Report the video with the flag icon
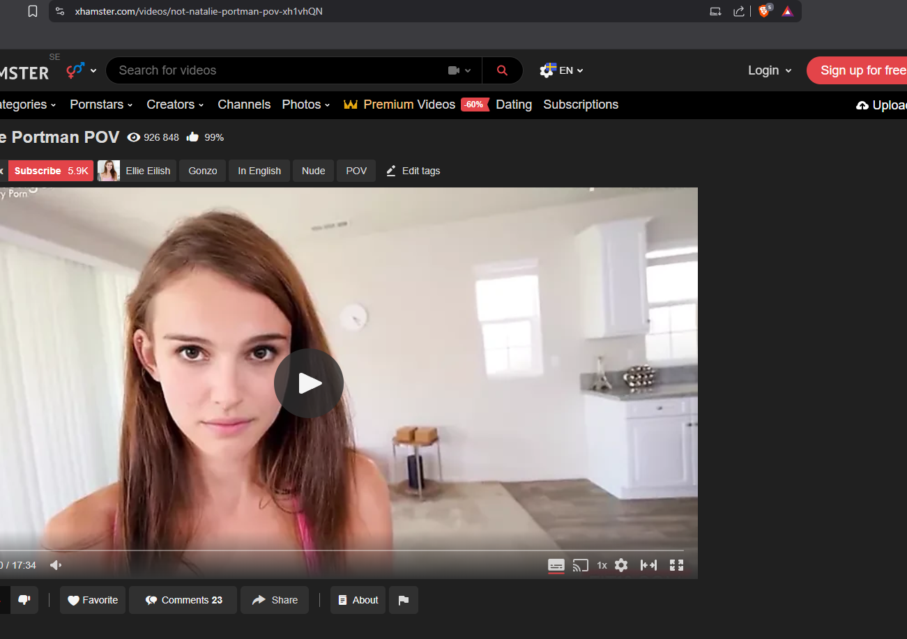The image size is (907, 639). click(x=404, y=600)
